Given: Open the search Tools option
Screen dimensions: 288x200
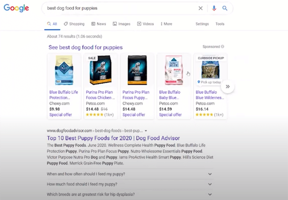Looking at the screenshot, I should click(220, 24).
